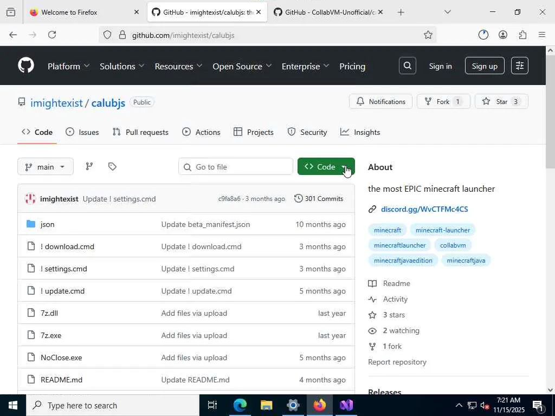Image resolution: width=555 pixels, height=416 pixels.
Task: Open the appearance settings sliders icon button
Action: click(520, 66)
